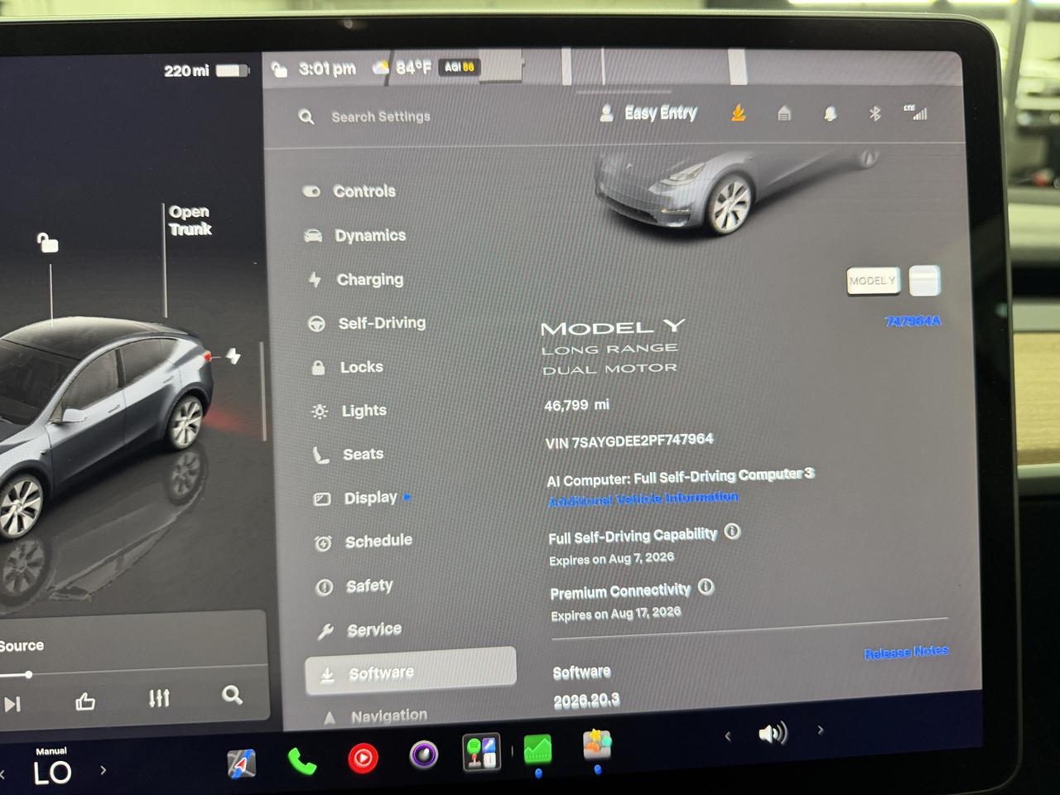Open the Release Notes link

click(906, 653)
